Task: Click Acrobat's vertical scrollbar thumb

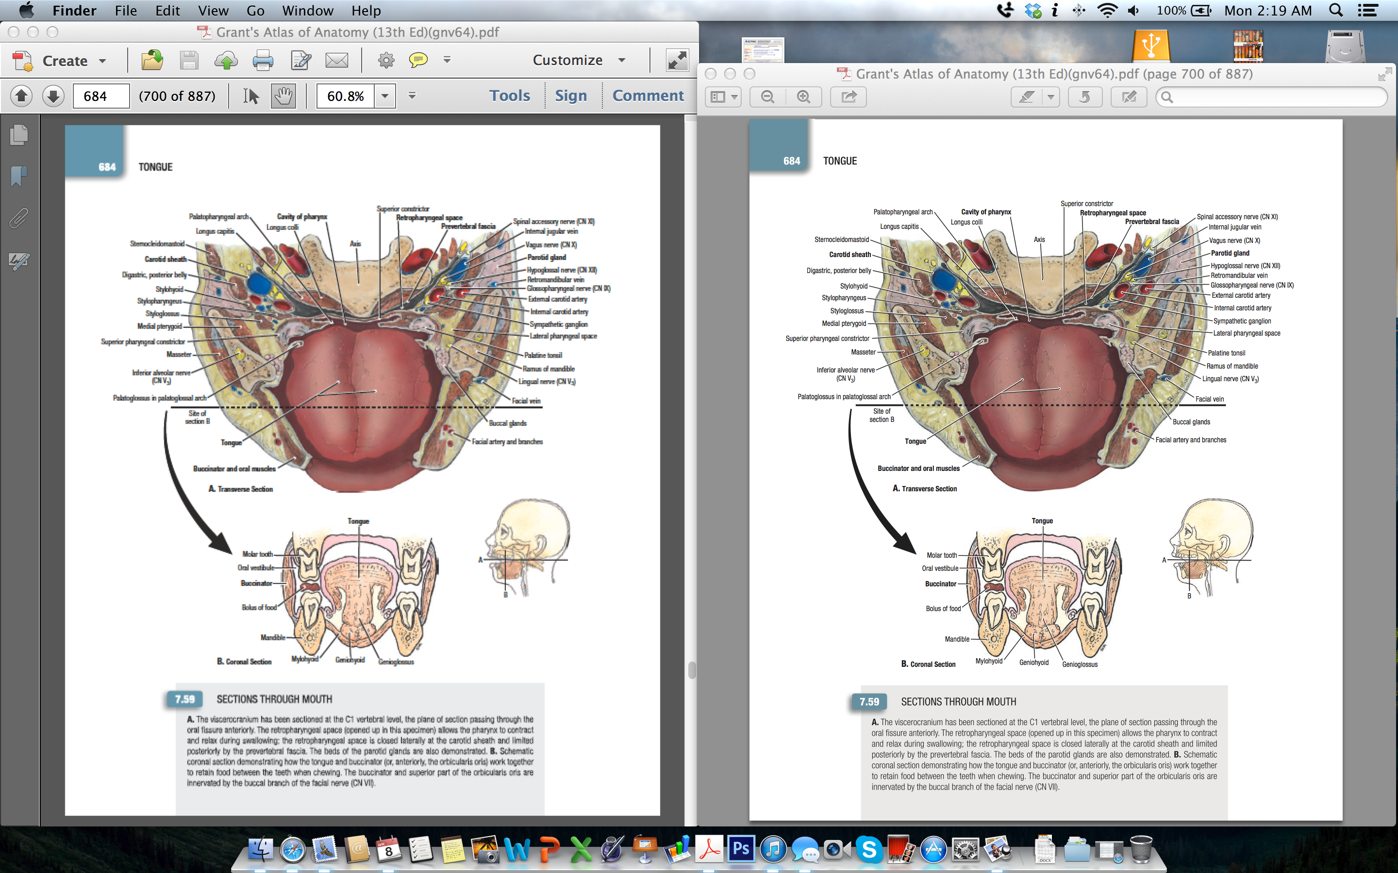Action: tap(692, 670)
